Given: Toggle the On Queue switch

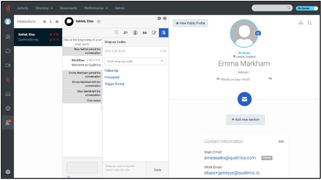Looking at the screenshot, I should [x=307, y=8].
